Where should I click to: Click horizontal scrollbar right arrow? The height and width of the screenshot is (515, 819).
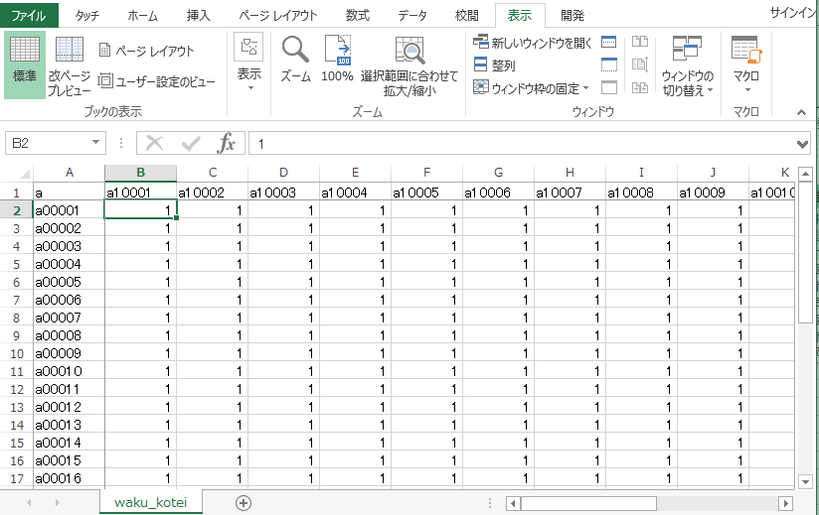click(785, 503)
